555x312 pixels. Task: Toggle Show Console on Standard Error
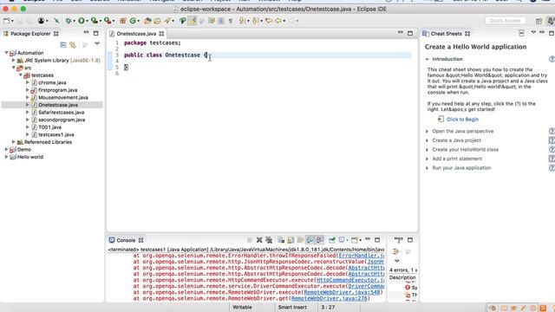pos(319,240)
